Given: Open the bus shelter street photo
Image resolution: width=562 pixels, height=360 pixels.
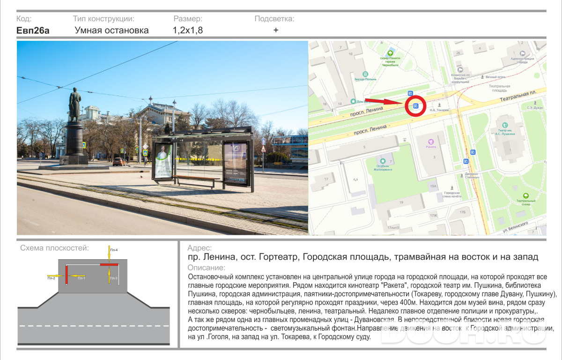Looking at the screenshot, I should point(163,138).
